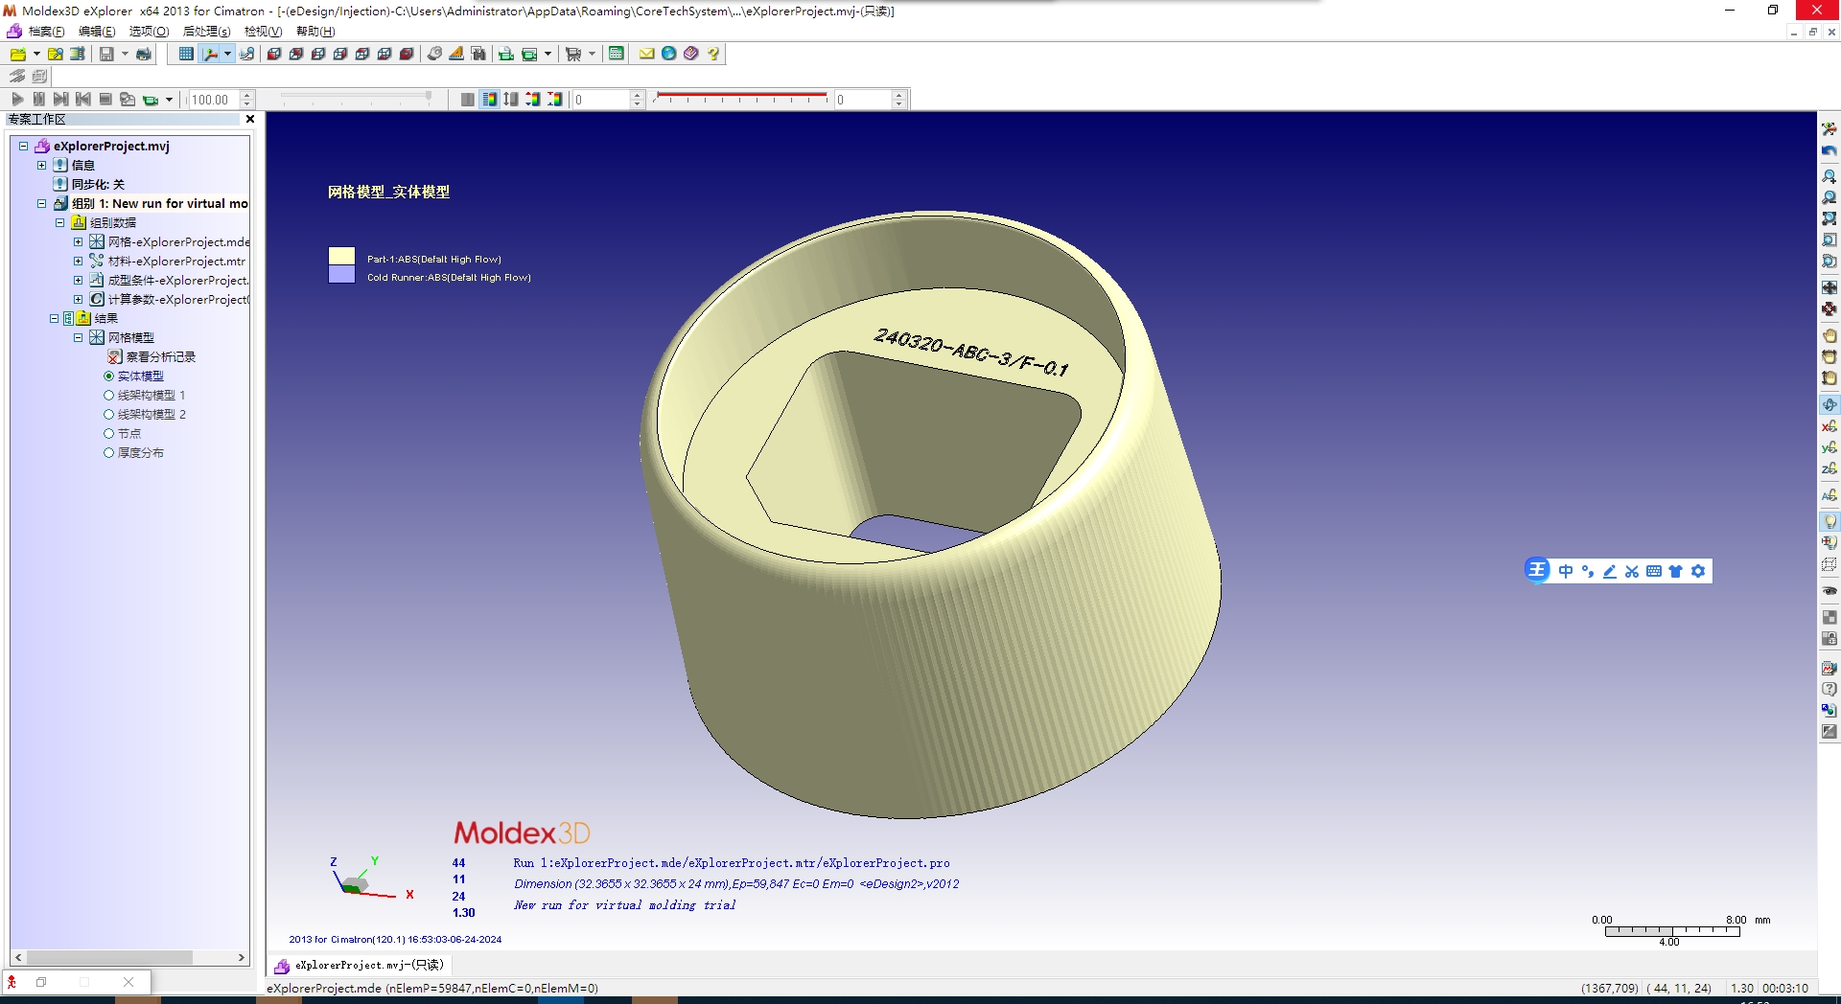Open the dropdown arrow beside open folder icon
Screen dimensions: 1841x1004
tap(36, 55)
